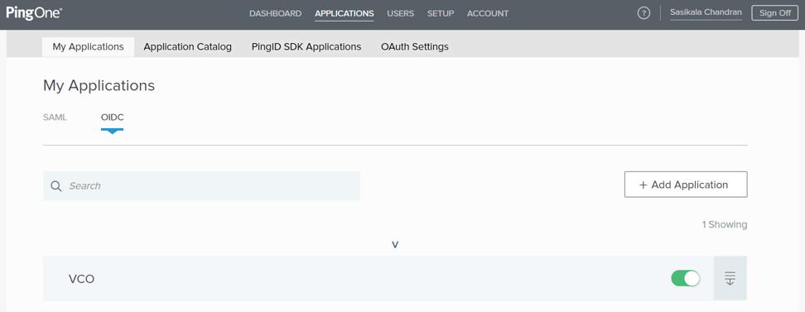Click into the Search field
Viewport: 805px width, 312px height.
point(201,185)
